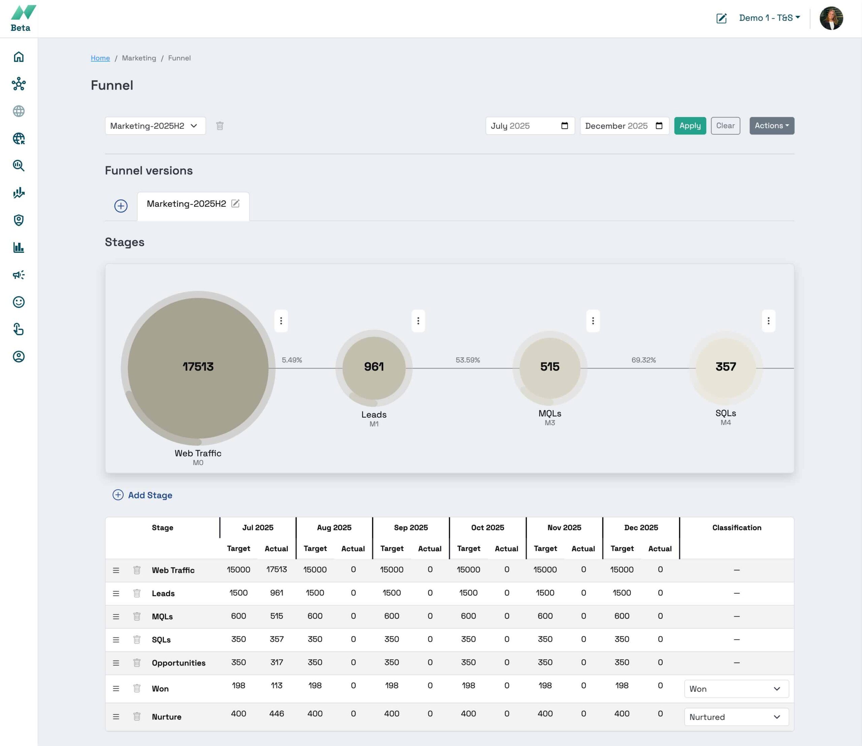
Task: Expand the Actions dropdown button
Action: point(771,126)
